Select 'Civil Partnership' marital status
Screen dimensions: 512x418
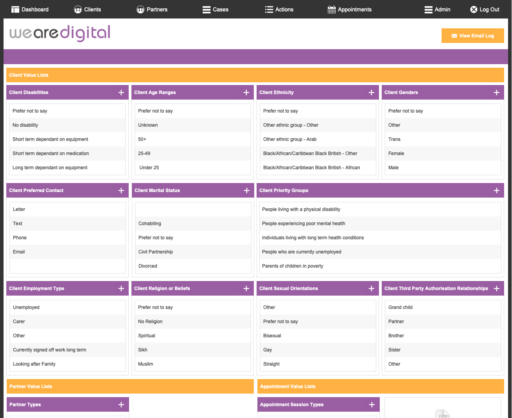coord(193,252)
